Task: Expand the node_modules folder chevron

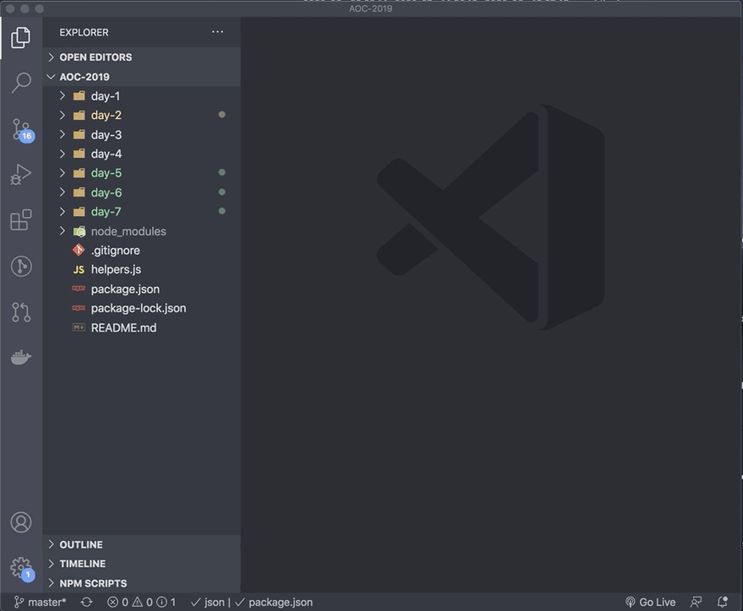Action: click(62, 230)
